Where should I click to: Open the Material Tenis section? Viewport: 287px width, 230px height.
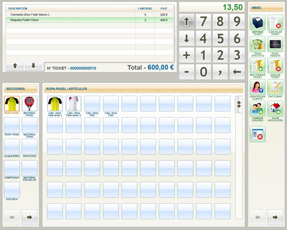(30, 125)
